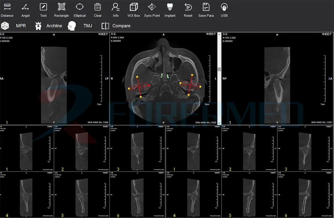Pick the Elliptical region tool
Screen dimensions: 334x218
pyautogui.click(x=79, y=9)
